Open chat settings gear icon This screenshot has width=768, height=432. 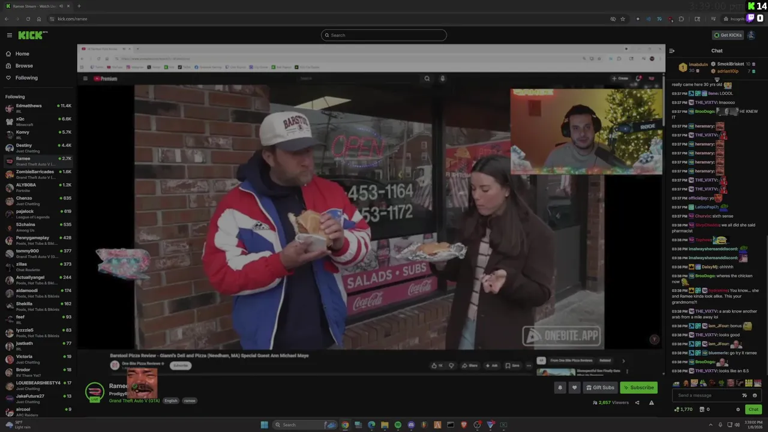pos(738,409)
